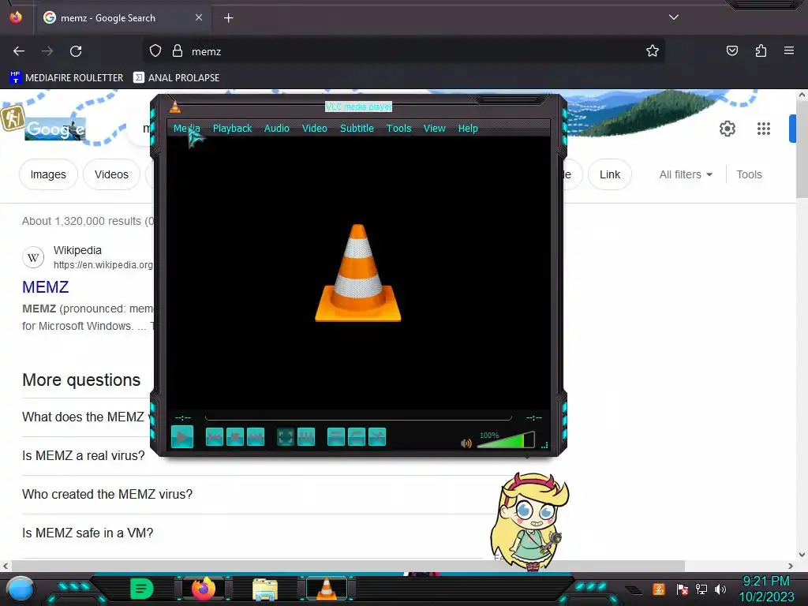Open the Media menu in VLC
The image size is (808, 606).
186,129
